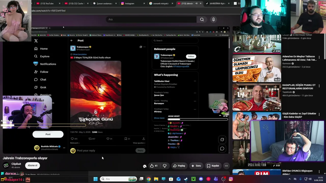Open Discord from the taskbar
This screenshot has height=183, width=326.
[x=201, y=179]
